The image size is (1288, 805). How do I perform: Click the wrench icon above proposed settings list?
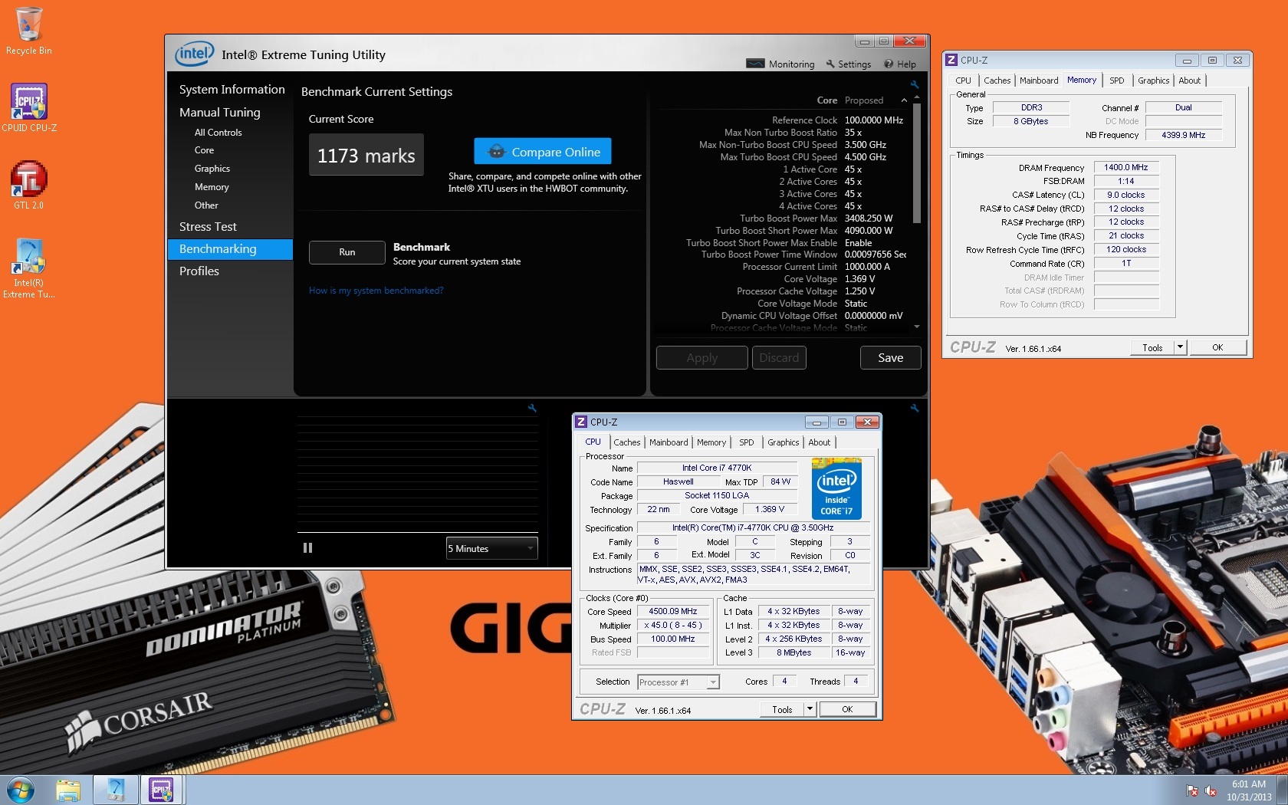pos(914,84)
